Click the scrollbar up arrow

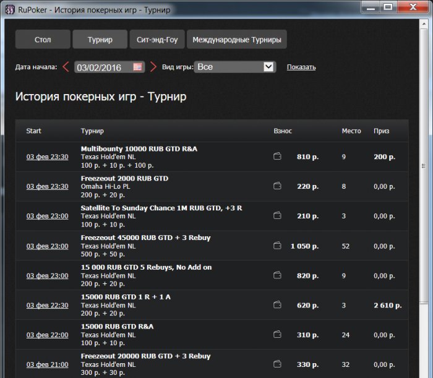[424, 24]
